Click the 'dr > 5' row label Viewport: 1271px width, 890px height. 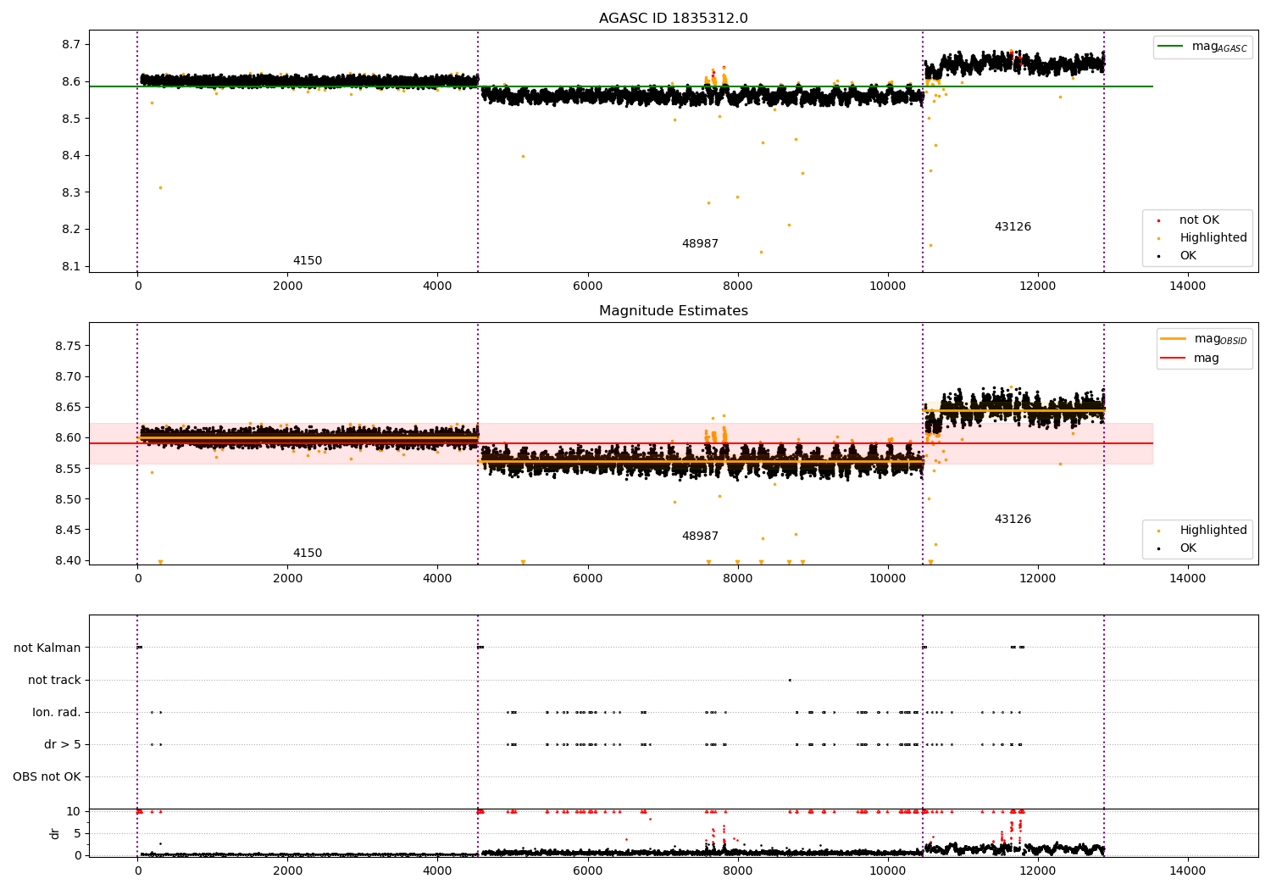pos(63,745)
